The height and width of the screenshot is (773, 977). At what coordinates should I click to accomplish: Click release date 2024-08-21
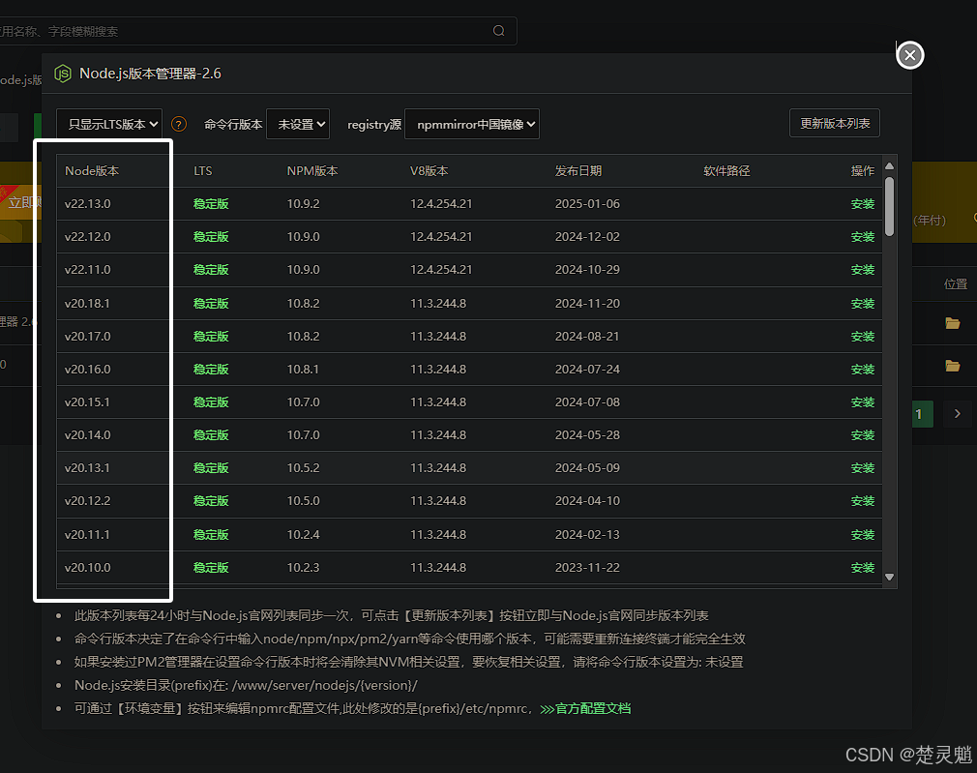pyautogui.click(x=587, y=337)
